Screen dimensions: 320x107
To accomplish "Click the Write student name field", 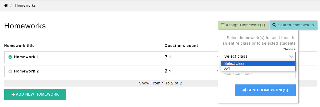I will point(258,74).
